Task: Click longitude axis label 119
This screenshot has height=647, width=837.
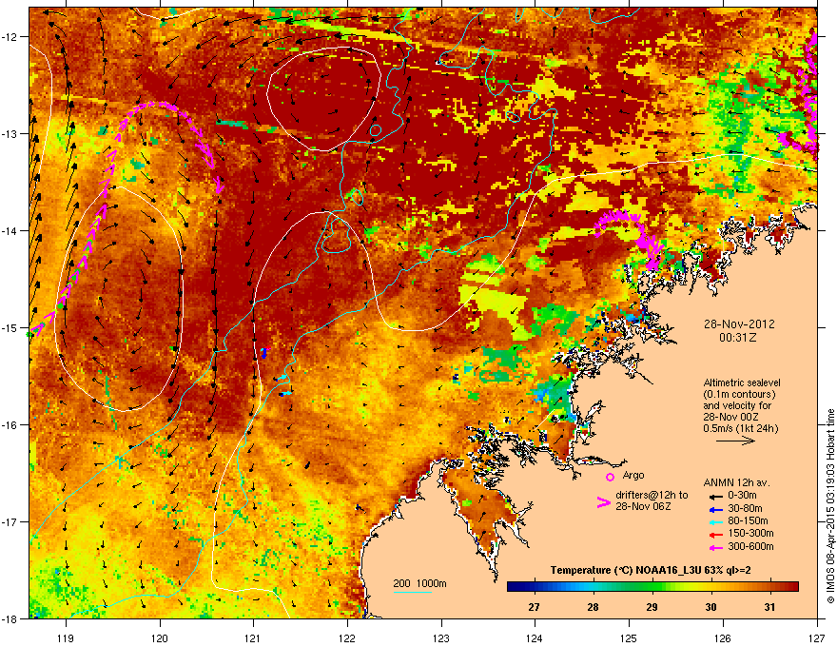Action: [66, 637]
